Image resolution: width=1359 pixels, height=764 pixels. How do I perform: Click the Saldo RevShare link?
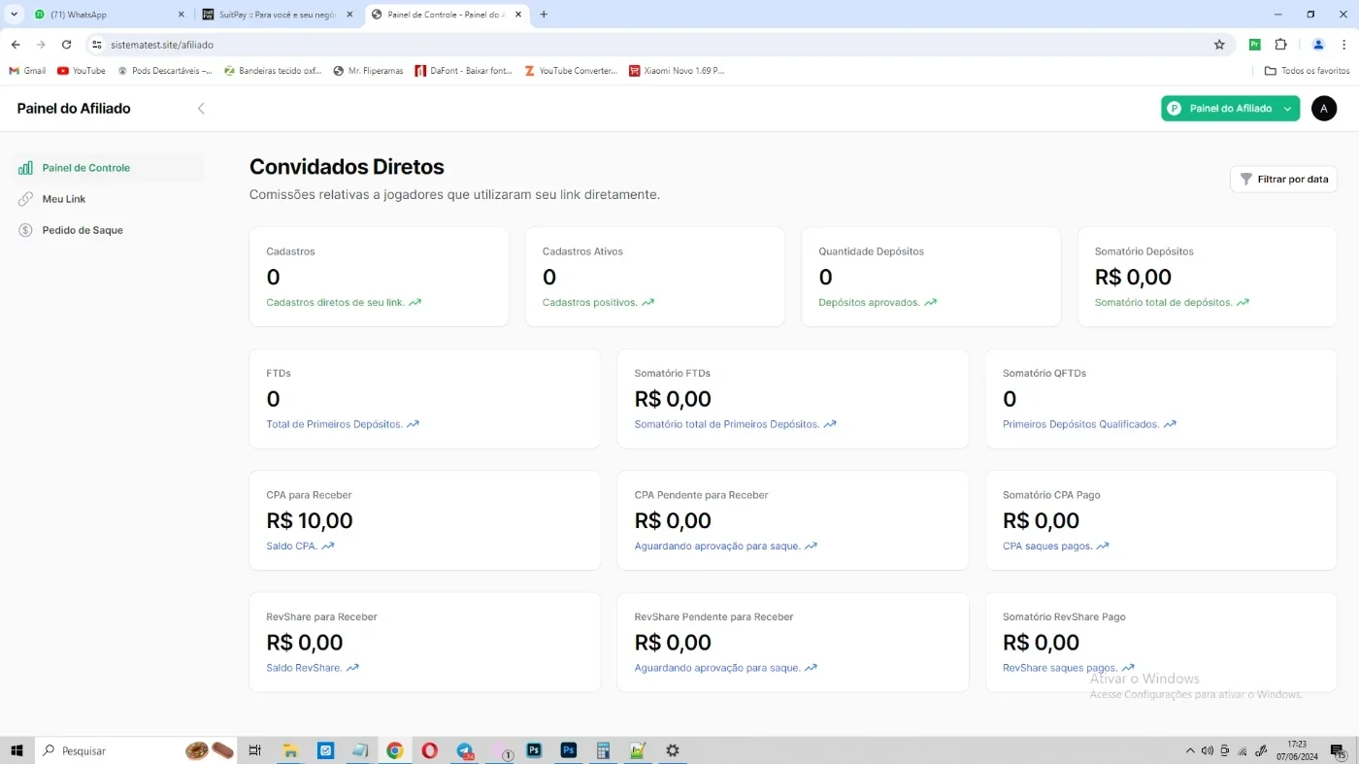[x=304, y=668]
